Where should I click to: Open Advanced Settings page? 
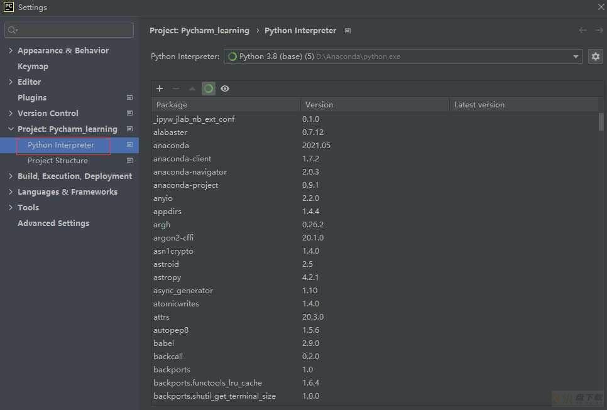point(53,223)
